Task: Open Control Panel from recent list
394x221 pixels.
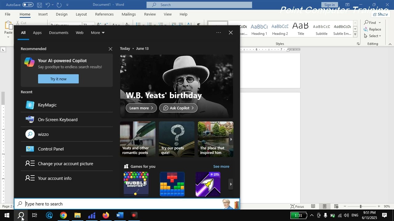Action: tap(67, 149)
